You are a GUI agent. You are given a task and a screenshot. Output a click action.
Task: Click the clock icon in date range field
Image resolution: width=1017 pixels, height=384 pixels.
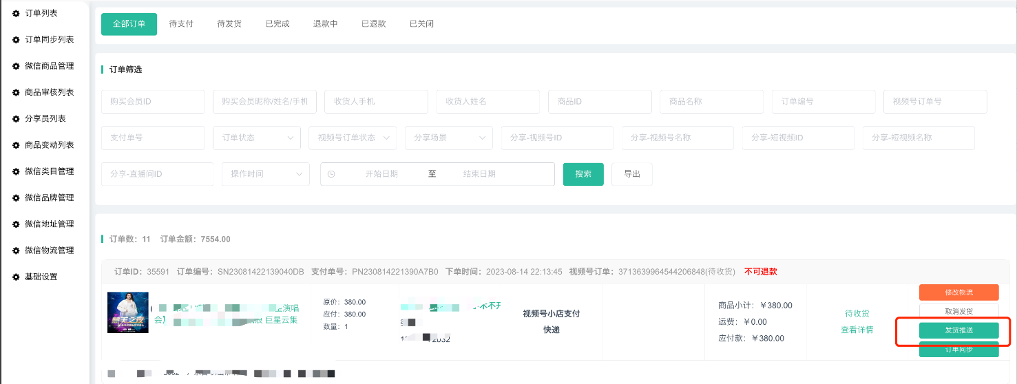(331, 174)
